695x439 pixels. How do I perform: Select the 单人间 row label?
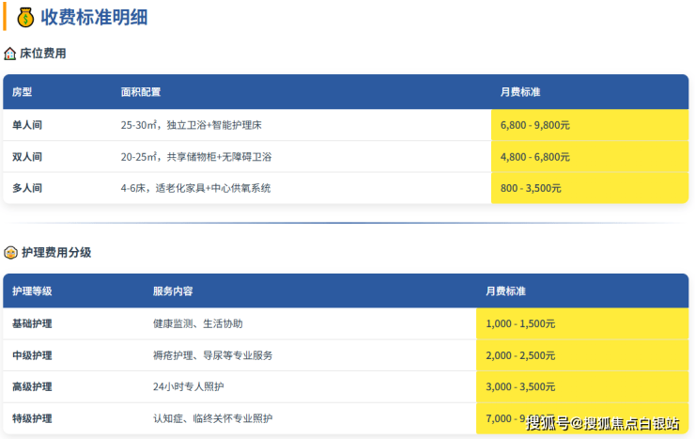pyautogui.click(x=27, y=125)
